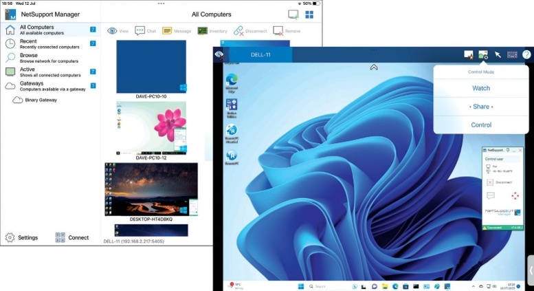The image size is (534, 291).
Task: Select the DAVE-PC10-12 thumbnail
Action: click(x=151, y=128)
